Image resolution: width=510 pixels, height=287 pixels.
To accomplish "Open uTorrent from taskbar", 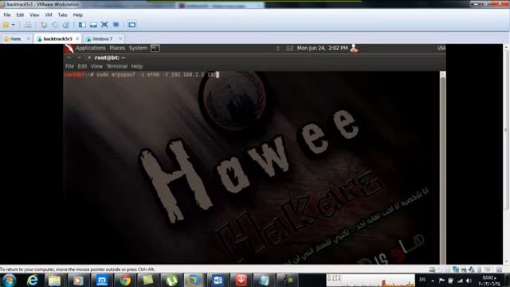I will pos(171,280).
